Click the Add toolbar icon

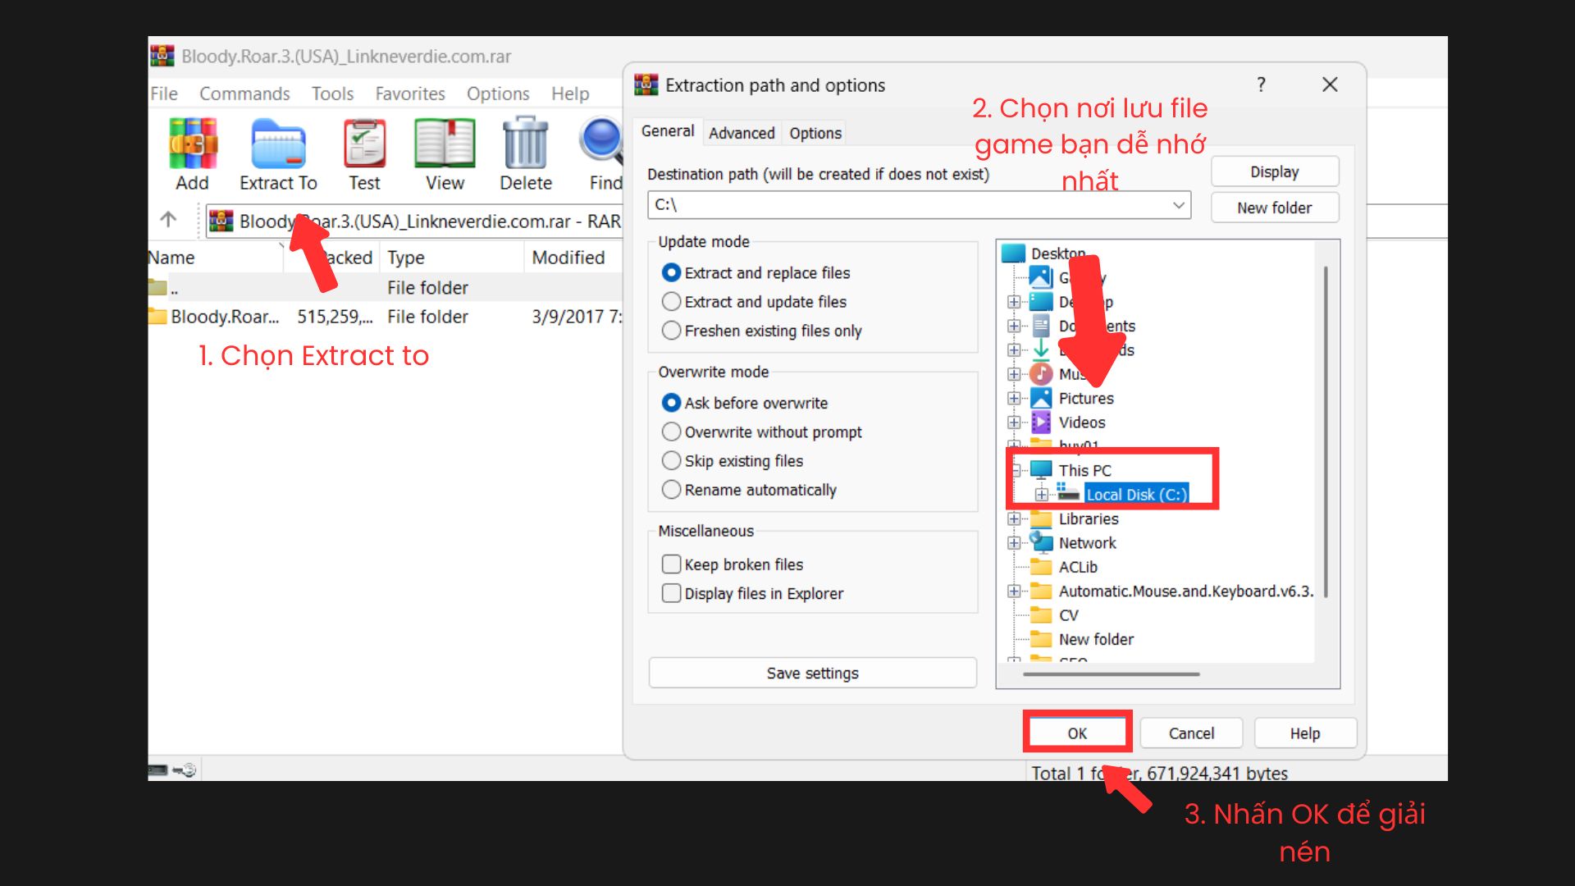coord(193,143)
